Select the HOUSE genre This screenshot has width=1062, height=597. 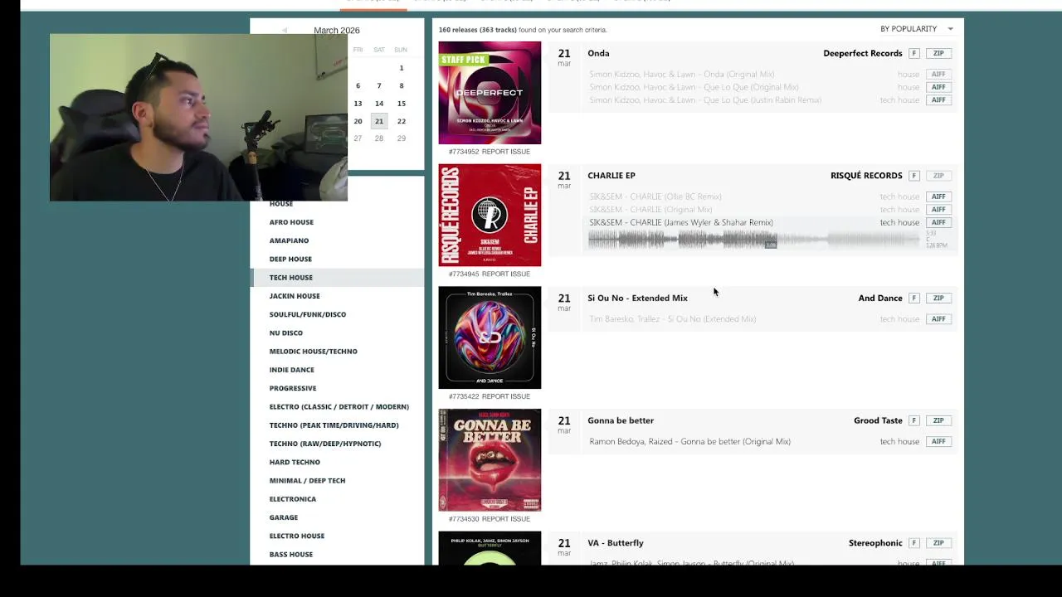tap(280, 204)
